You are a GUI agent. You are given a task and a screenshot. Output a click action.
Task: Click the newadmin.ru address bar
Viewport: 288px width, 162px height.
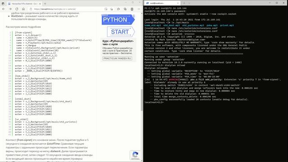click(66, 9)
